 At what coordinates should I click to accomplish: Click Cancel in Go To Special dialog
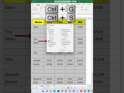pyautogui.click(x=69, y=51)
